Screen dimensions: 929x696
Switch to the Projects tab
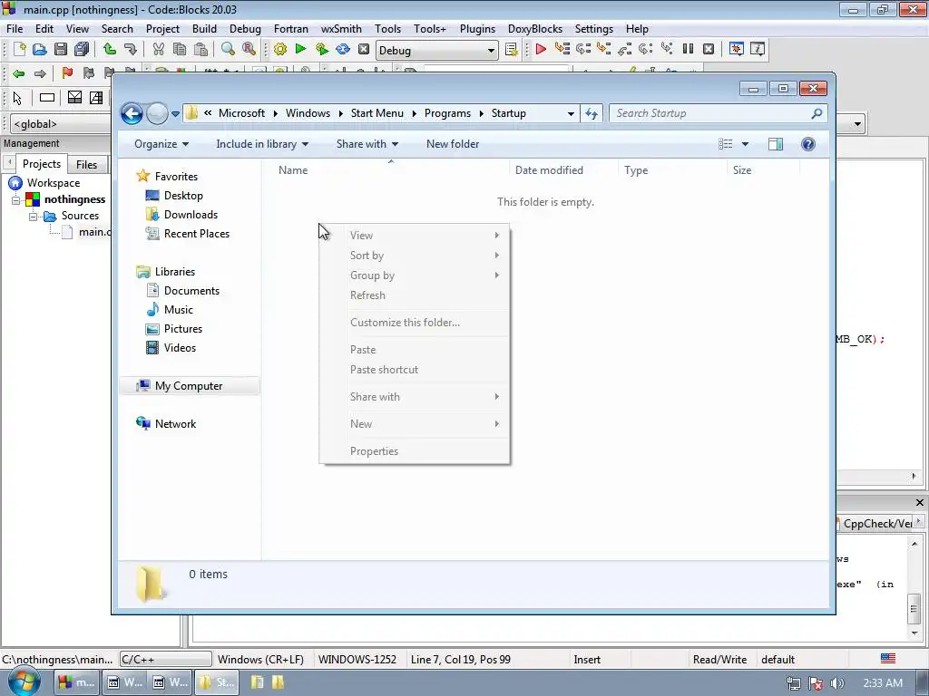pos(42,164)
